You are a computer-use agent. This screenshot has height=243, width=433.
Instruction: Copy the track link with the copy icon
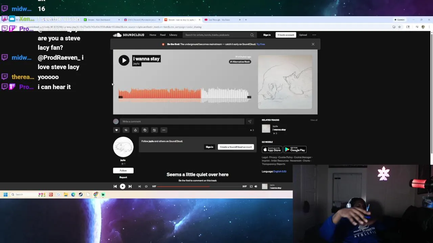click(145, 130)
